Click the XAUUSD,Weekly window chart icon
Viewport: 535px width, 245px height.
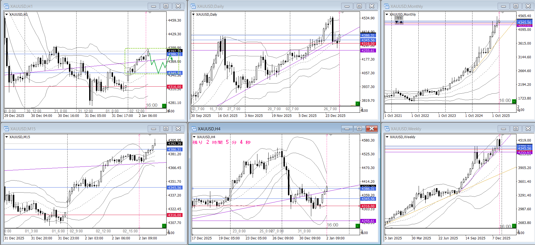click(x=387, y=129)
